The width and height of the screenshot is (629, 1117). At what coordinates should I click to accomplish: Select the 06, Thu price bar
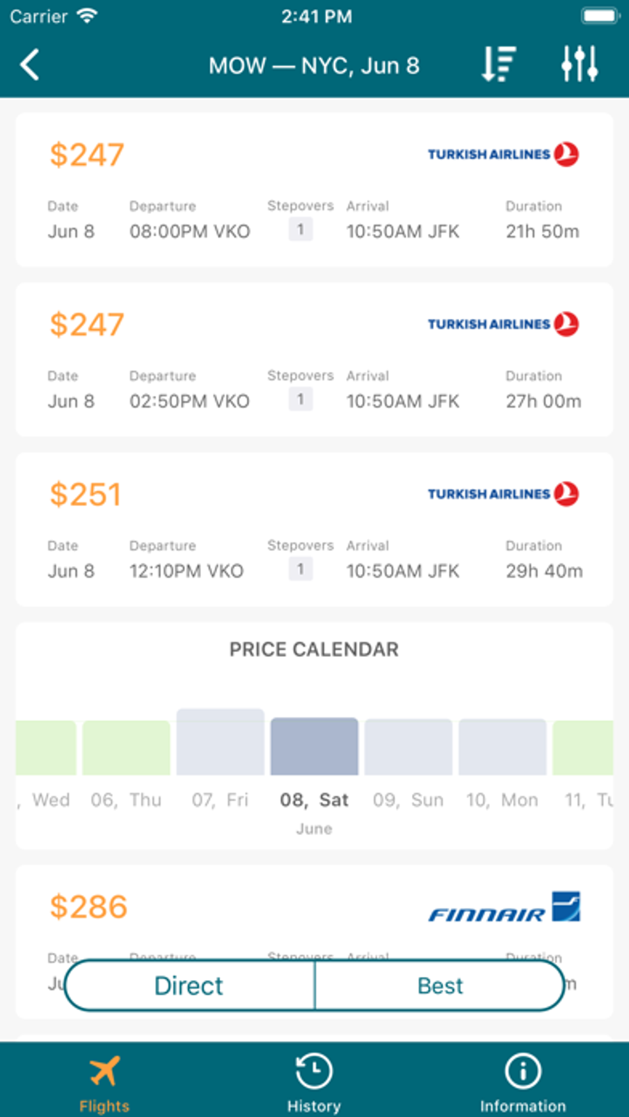(126, 748)
